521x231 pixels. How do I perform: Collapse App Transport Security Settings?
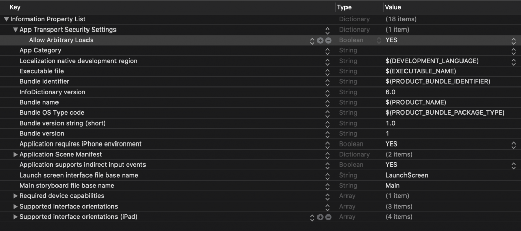pos(15,30)
